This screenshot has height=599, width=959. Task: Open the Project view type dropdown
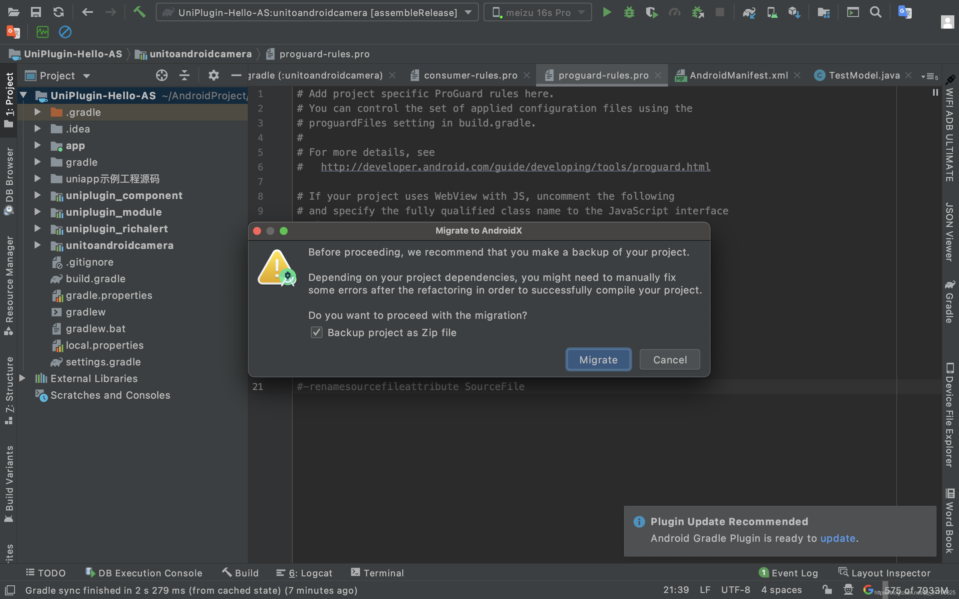pyautogui.click(x=58, y=75)
